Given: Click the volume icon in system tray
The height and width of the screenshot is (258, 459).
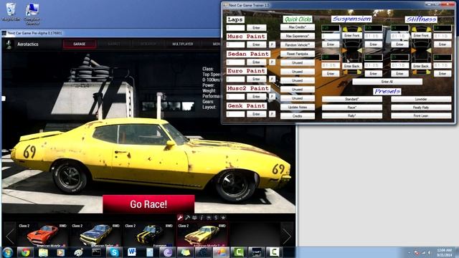Looking at the screenshot, I should click(x=429, y=252).
